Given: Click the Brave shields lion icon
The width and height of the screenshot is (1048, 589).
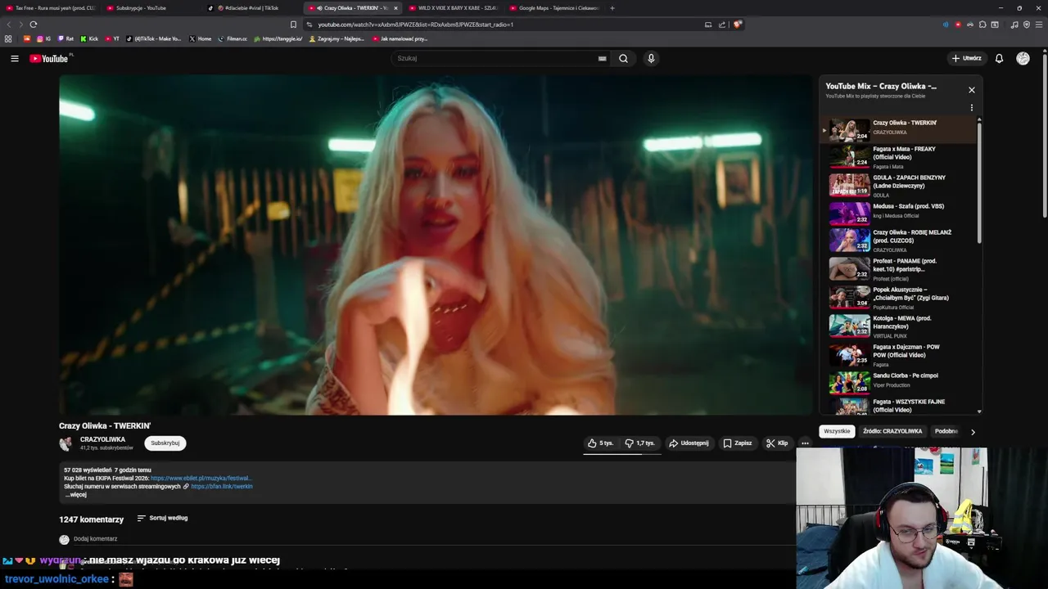Looking at the screenshot, I should pos(737,25).
